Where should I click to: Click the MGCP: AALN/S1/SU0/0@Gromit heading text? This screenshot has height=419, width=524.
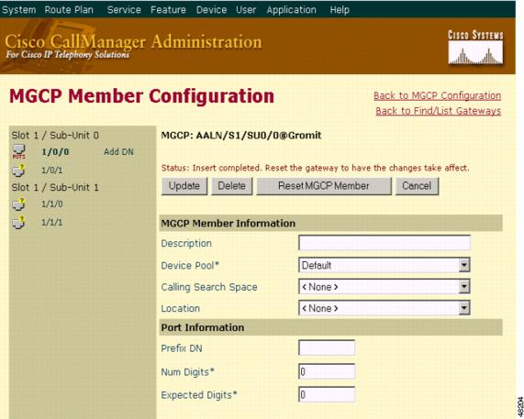(241, 136)
